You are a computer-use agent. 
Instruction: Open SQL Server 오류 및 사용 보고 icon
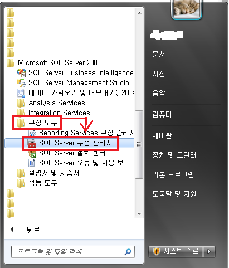click(32, 163)
